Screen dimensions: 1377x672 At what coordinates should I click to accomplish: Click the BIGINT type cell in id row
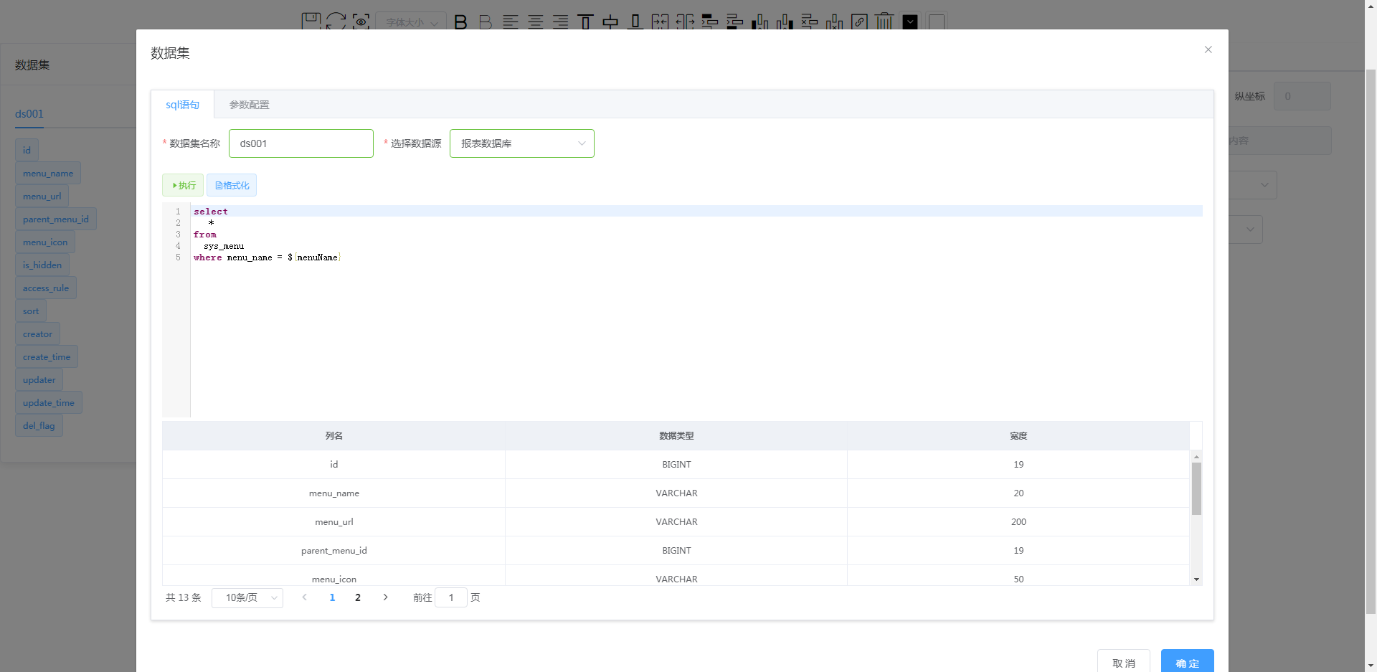click(x=676, y=465)
